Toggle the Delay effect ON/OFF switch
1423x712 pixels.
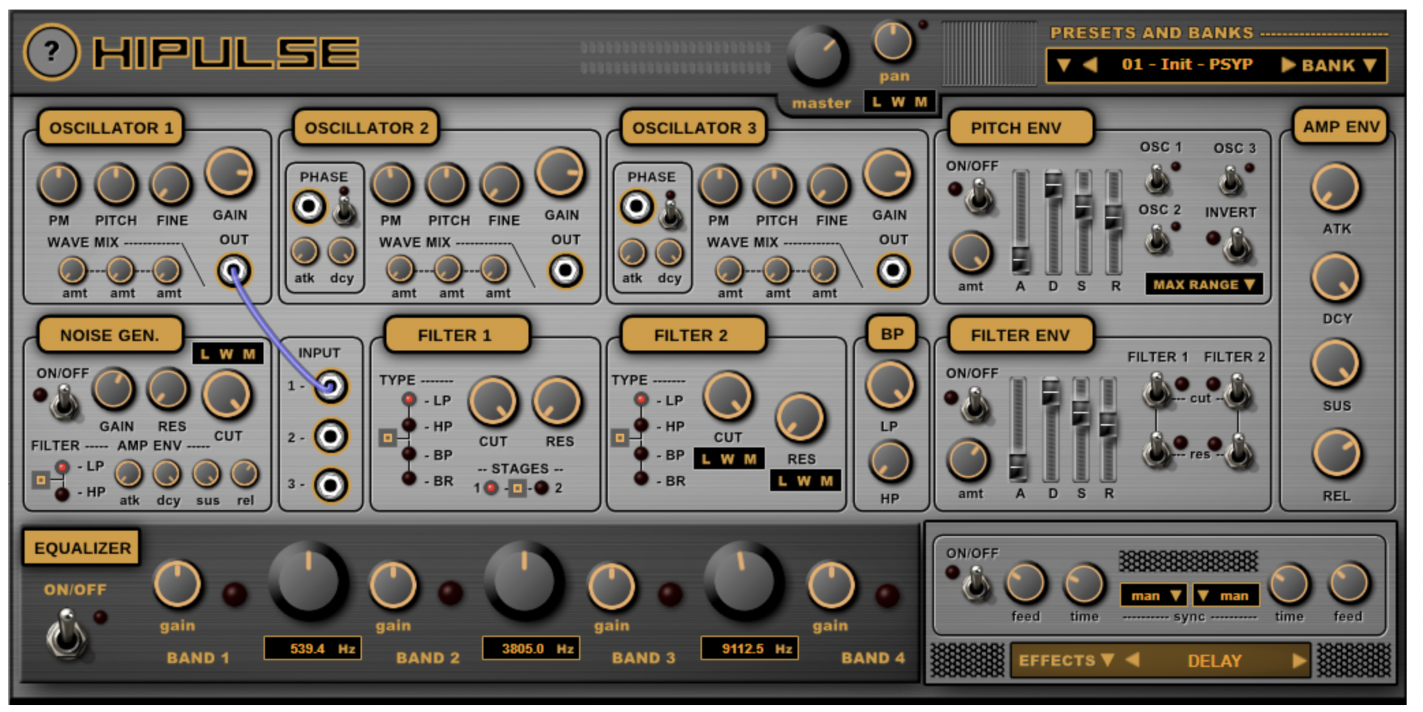[x=976, y=584]
